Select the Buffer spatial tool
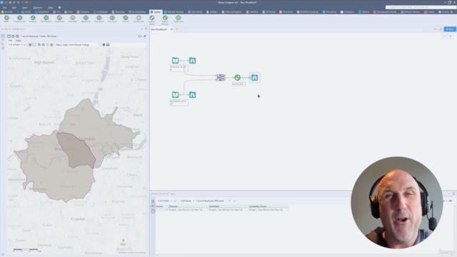Image resolution: width=457 pixels, height=257 pixels. pyautogui.click(x=6, y=19)
